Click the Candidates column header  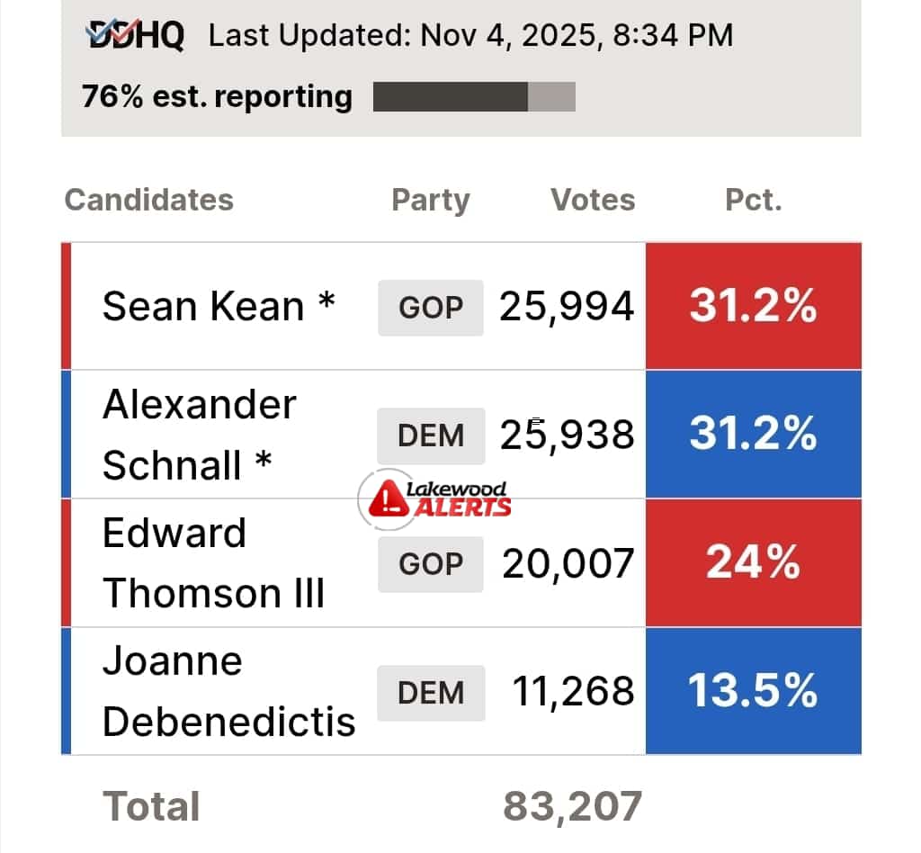tap(149, 200)
